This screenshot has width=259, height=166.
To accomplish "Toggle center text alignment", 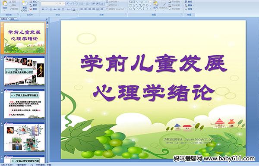I will [x=85, y=9].
